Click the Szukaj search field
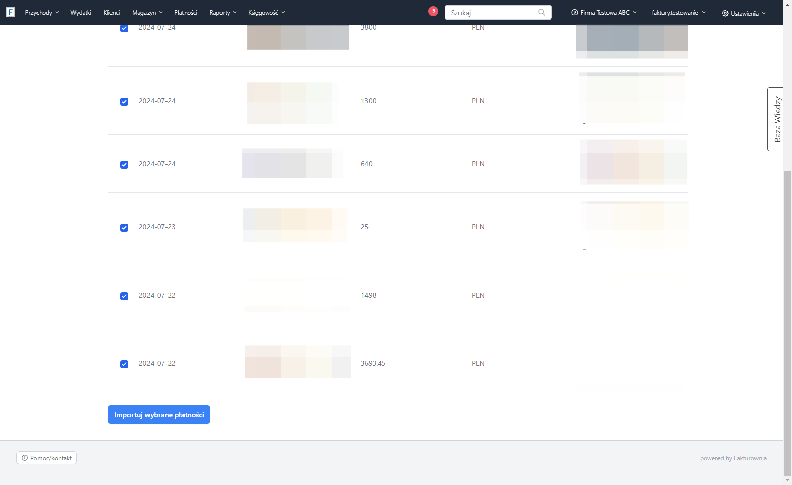Screen dimensions: 792x485 click(x=498, y=12)
